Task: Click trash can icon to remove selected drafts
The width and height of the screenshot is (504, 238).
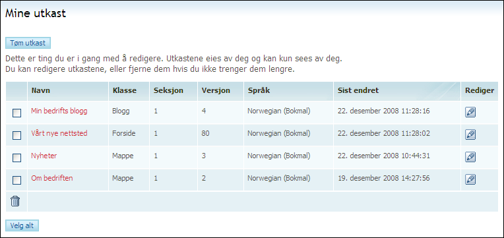Action: tap(15, 201)
